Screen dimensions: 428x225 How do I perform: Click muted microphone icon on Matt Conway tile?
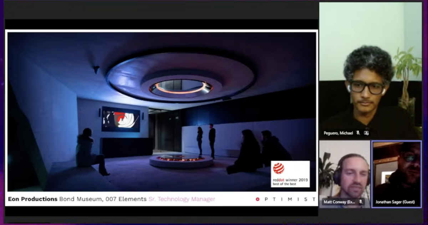pos(361,202)
